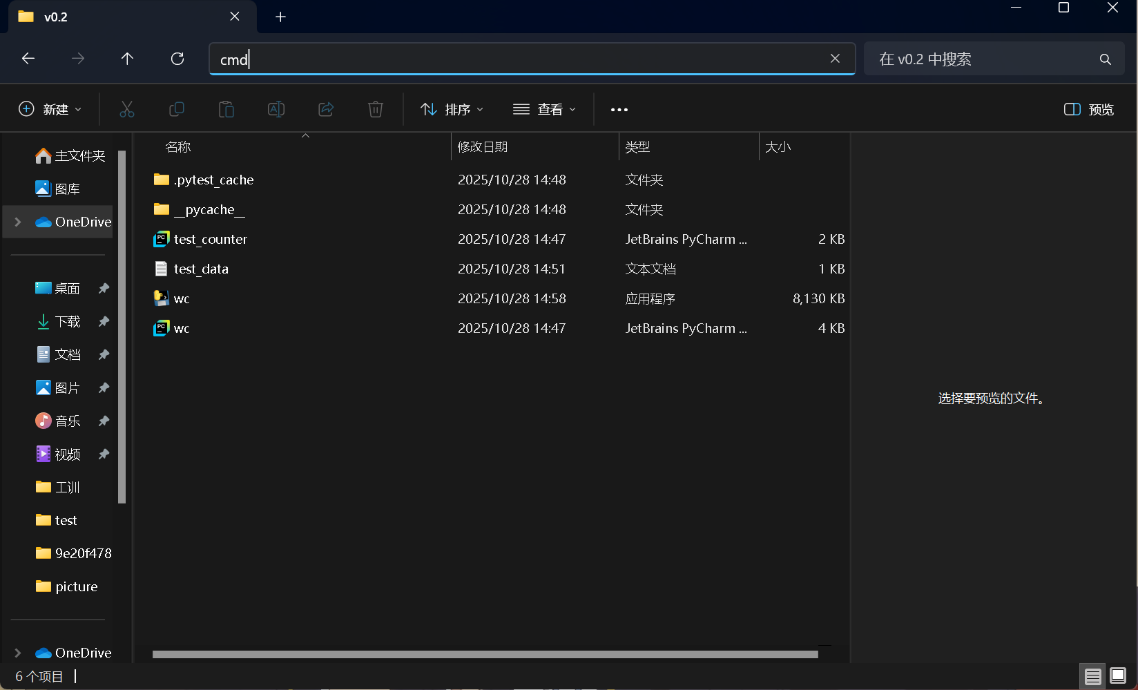Viewport: 1138px width, 690px height.
Task: Navigate up one folder level
Action: (x=127, y=59)
